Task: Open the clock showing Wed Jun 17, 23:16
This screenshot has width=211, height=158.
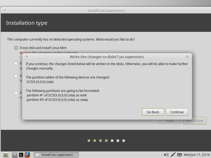Action: 197,155
